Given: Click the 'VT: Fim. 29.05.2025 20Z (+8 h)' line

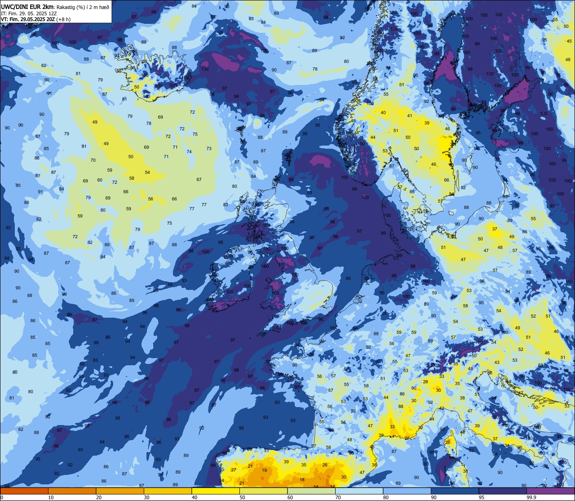Looking at the screenshot, I should click(x=36, y=19).
